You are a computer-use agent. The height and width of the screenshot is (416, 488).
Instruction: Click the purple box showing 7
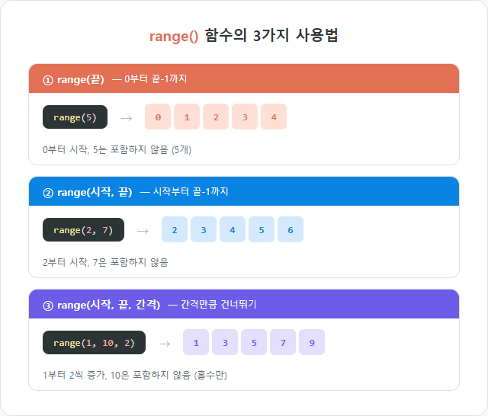coord(283,342)
